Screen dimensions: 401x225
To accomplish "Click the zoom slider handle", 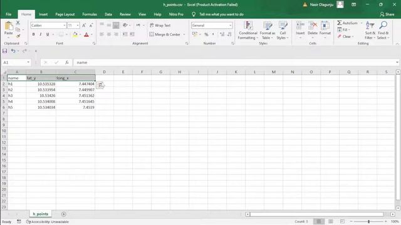I will 369,221.
